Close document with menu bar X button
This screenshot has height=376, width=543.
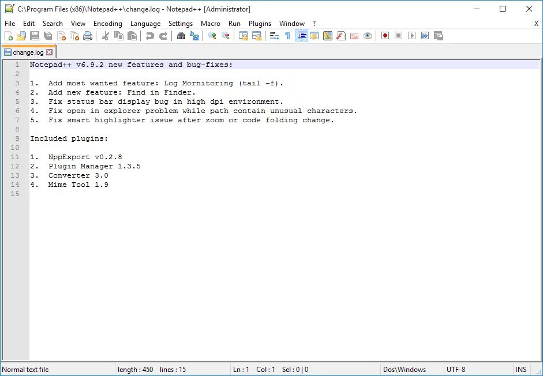tap(536, 24)
